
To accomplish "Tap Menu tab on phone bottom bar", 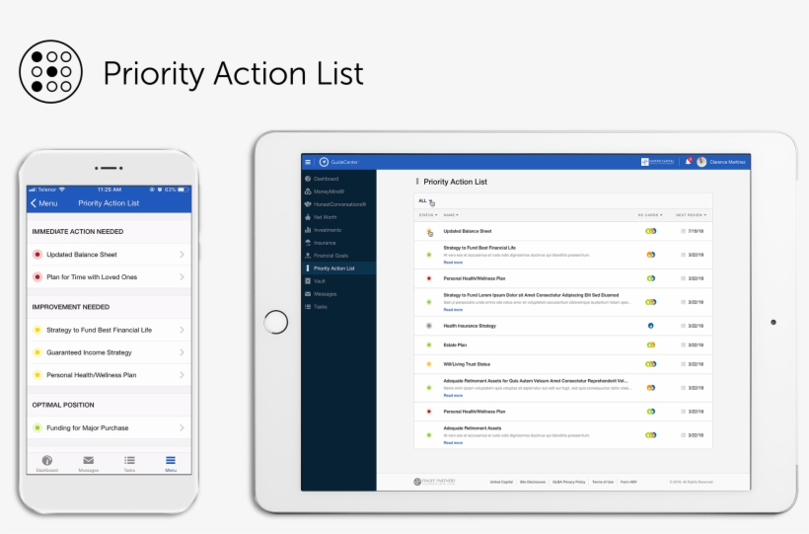I will coord(171,463).
